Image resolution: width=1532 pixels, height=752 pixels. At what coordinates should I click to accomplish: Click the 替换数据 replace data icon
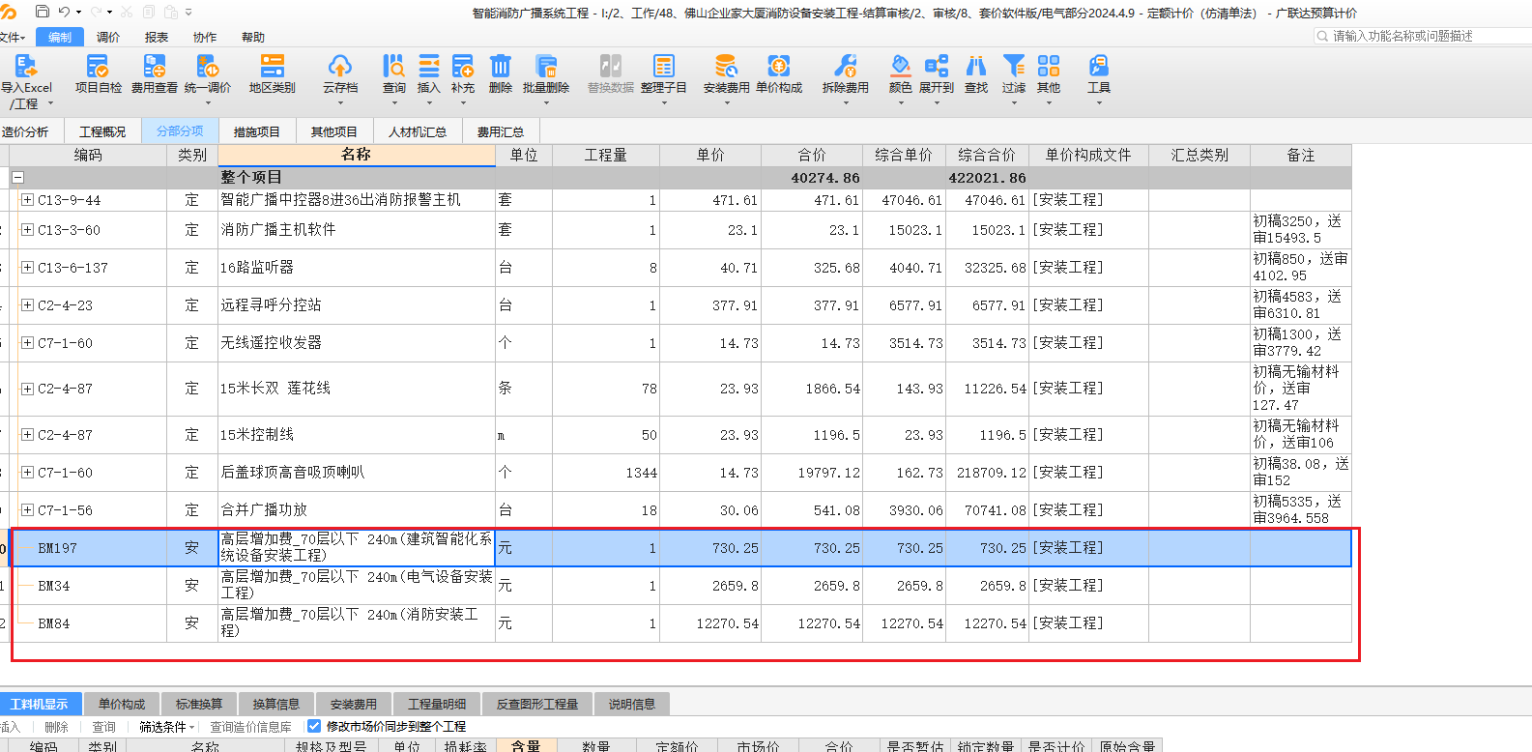pyautogui.click(x=610, y=66)
